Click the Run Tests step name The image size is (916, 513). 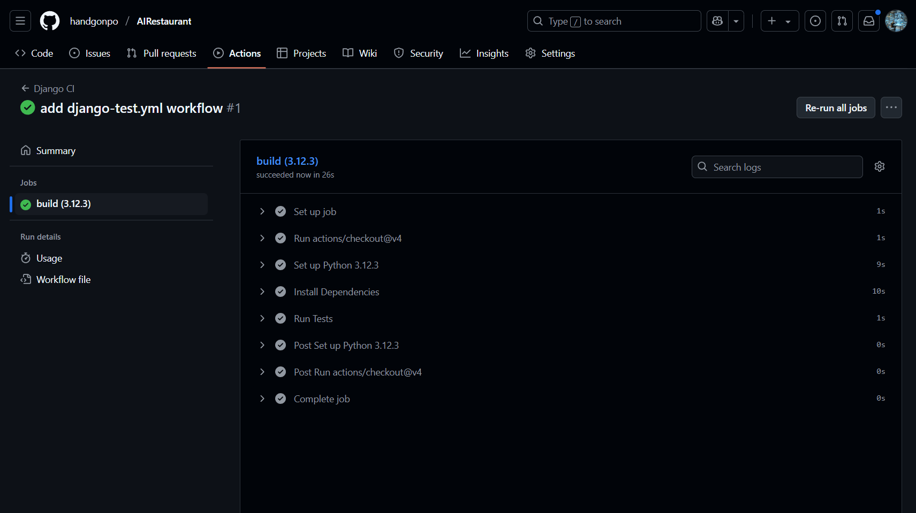tap(313, 318)
